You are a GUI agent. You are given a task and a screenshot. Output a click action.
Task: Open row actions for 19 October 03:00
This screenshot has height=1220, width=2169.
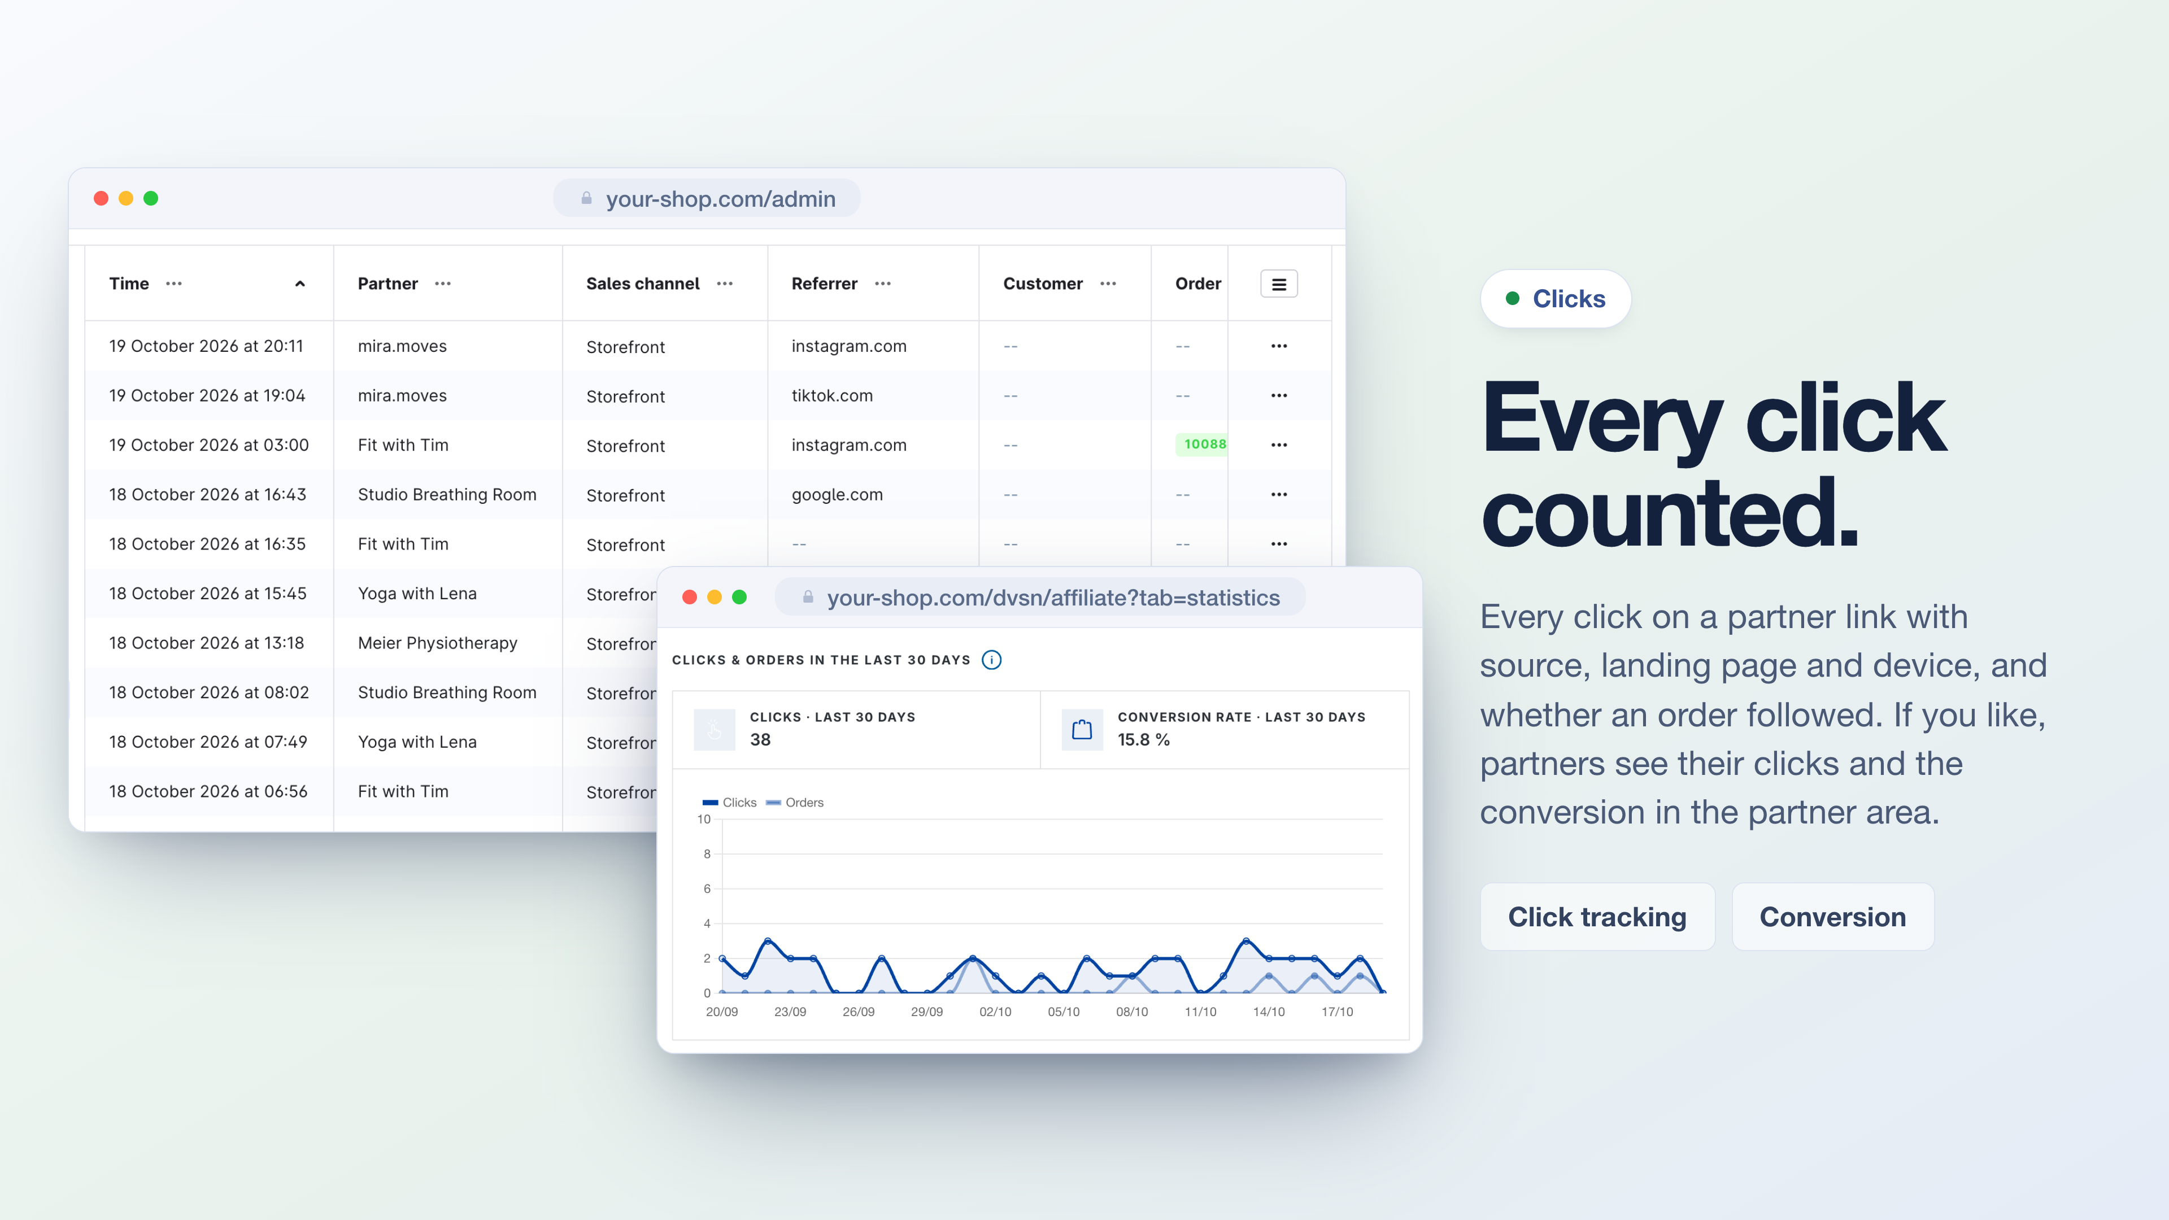[1279, 445]
